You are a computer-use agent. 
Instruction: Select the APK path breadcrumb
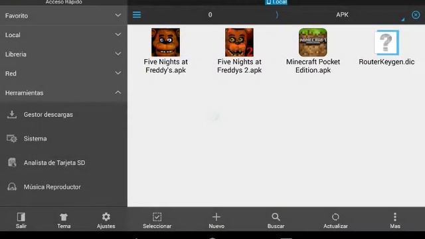pyautogui.click(x=342, y=15)
